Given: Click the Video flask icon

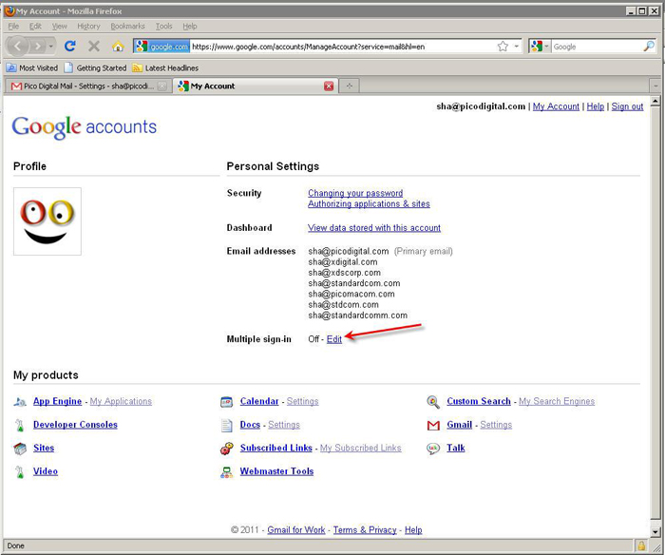Looking at the screenshot, I should coord(20,471).
